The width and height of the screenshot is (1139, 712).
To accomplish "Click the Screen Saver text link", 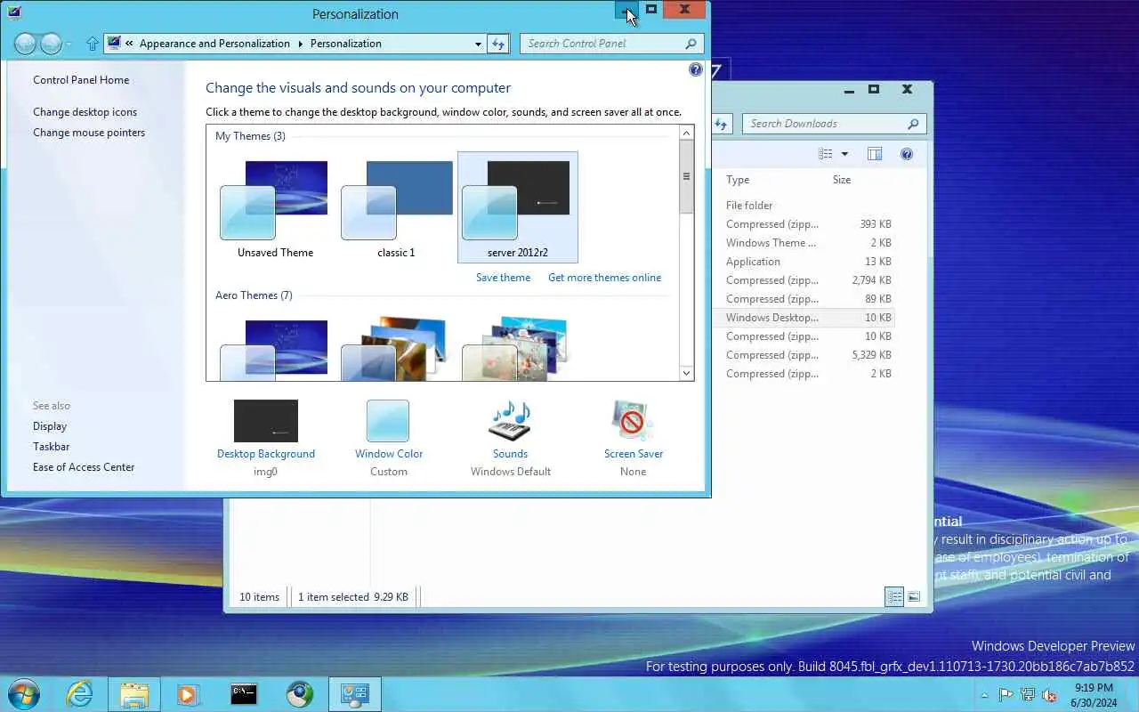I will click(x=634, y=454).
